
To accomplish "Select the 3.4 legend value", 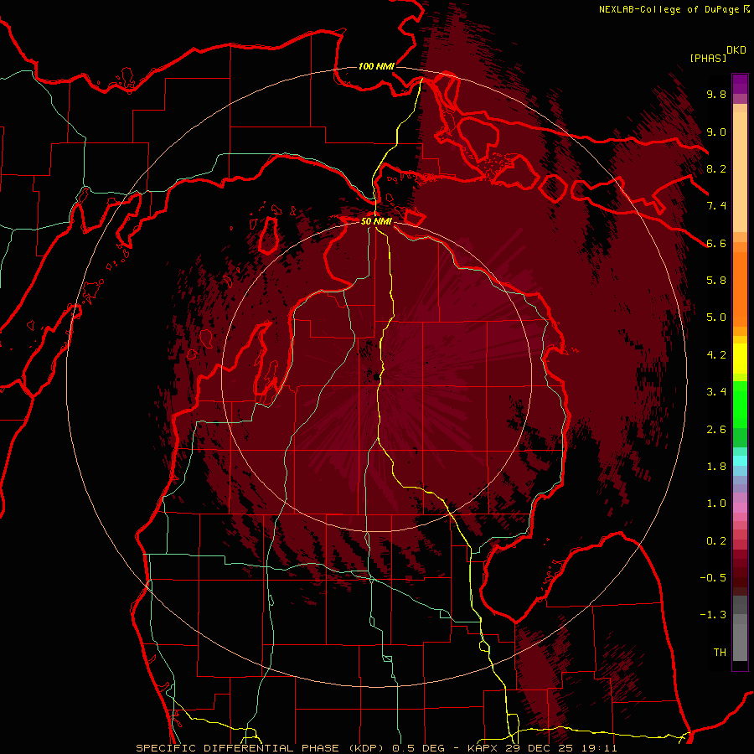I will (716, 392).
